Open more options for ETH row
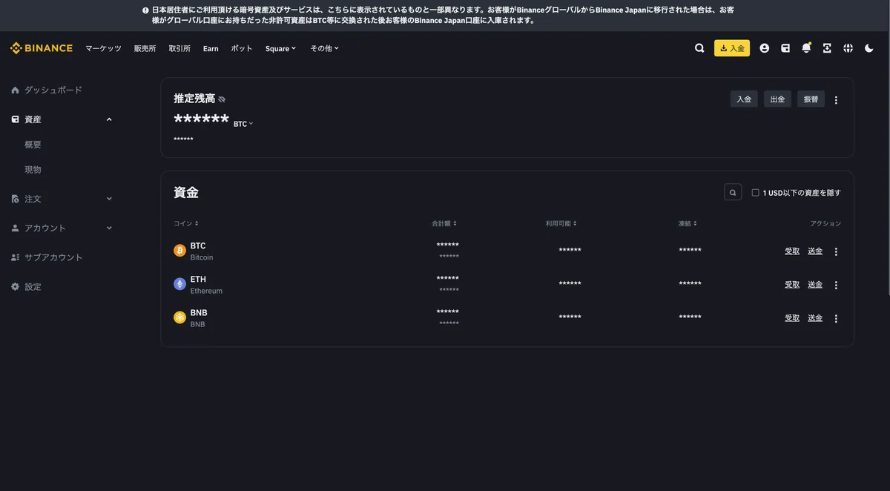Image resolution: width=890 pixels, height=491 pixels. point(836,285)
